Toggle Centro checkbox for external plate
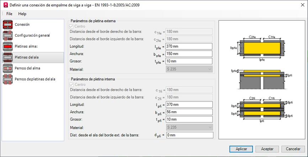 72,26
